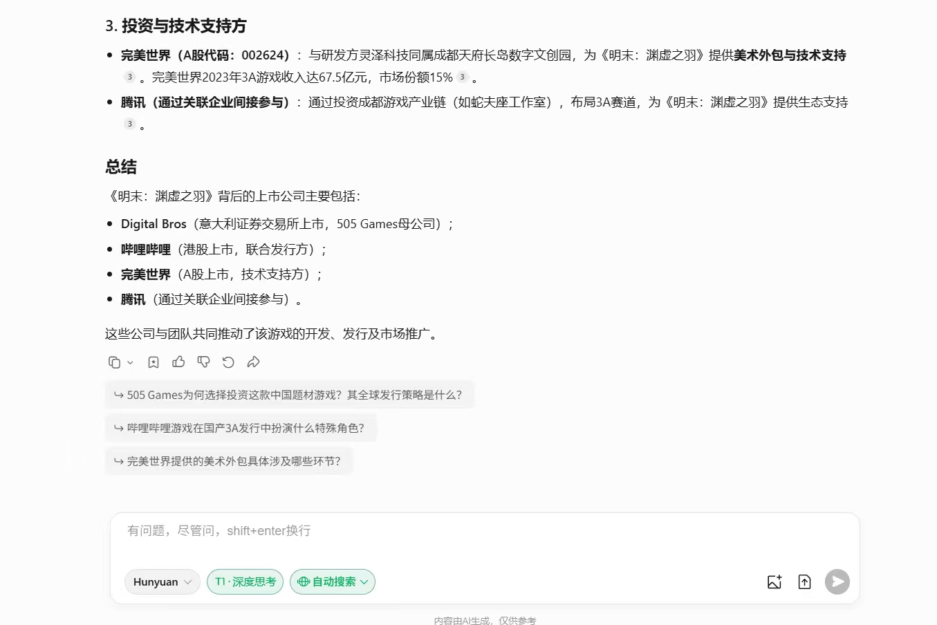This screenshot has height=625, width=937.
Task: Open citation 3 after 市场份额15%
Action: click(463, 77)
